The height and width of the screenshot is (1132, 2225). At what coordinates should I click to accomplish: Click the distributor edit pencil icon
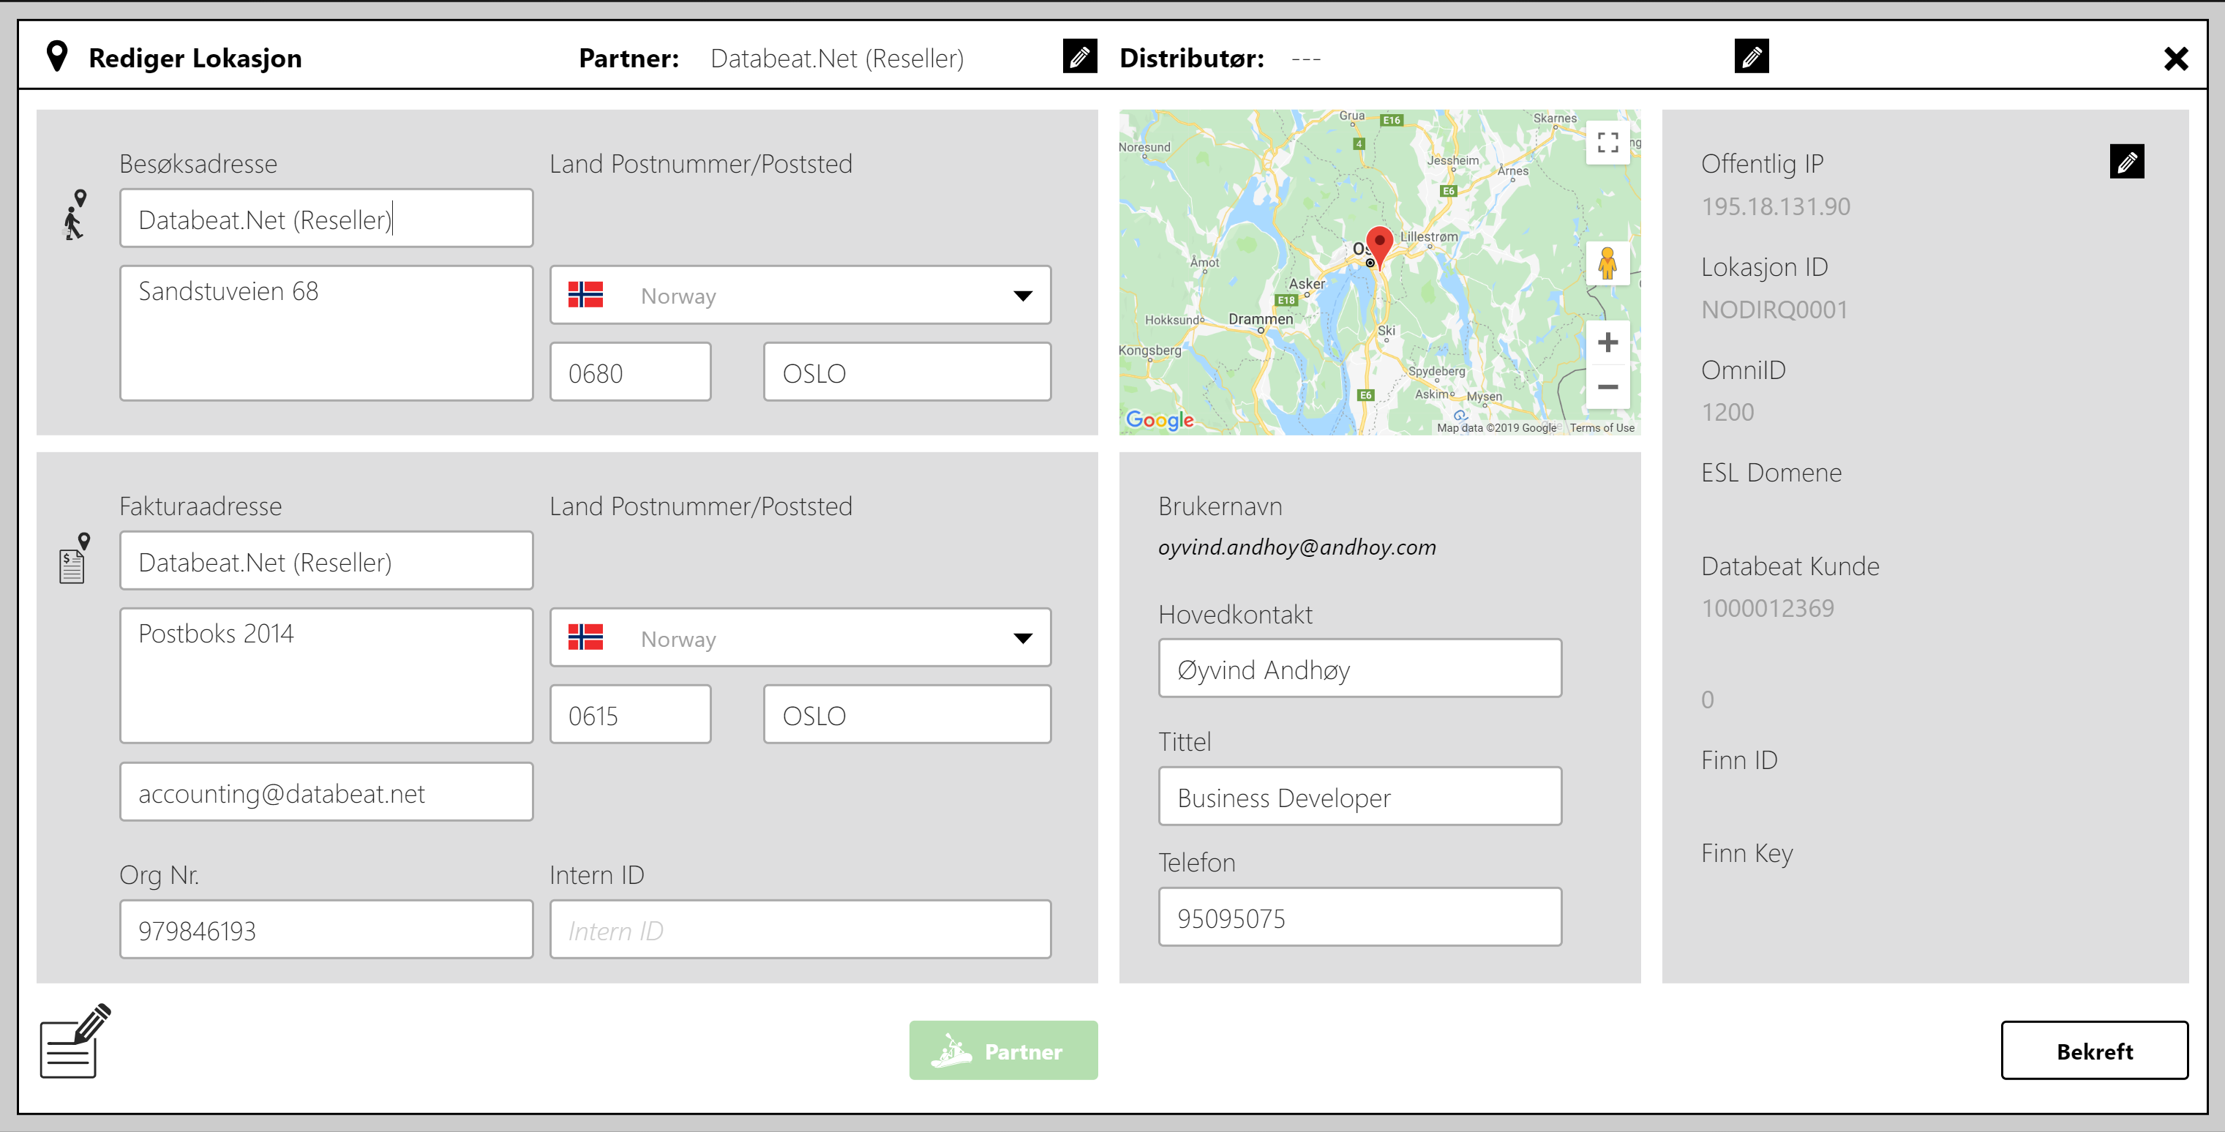pos(1752,56)
